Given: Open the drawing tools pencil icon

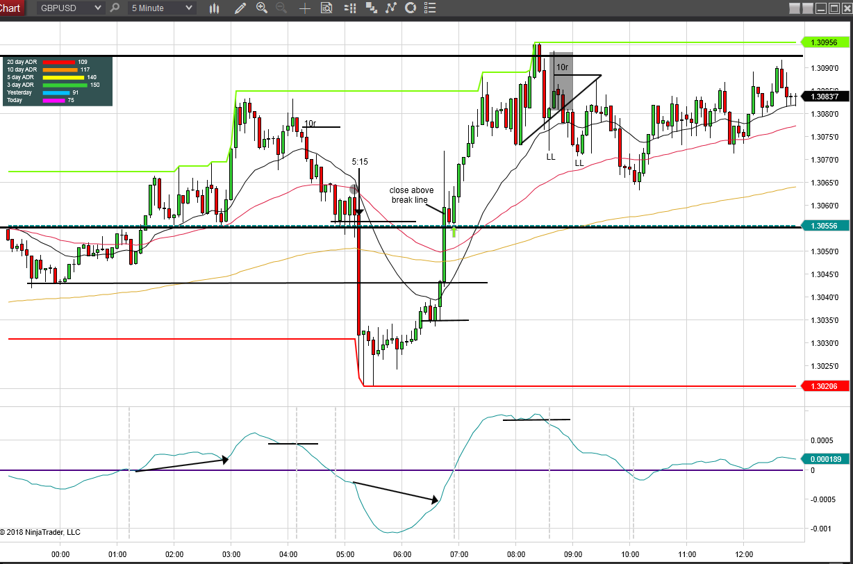Looking at the screenshot, I should pos(240,8).
